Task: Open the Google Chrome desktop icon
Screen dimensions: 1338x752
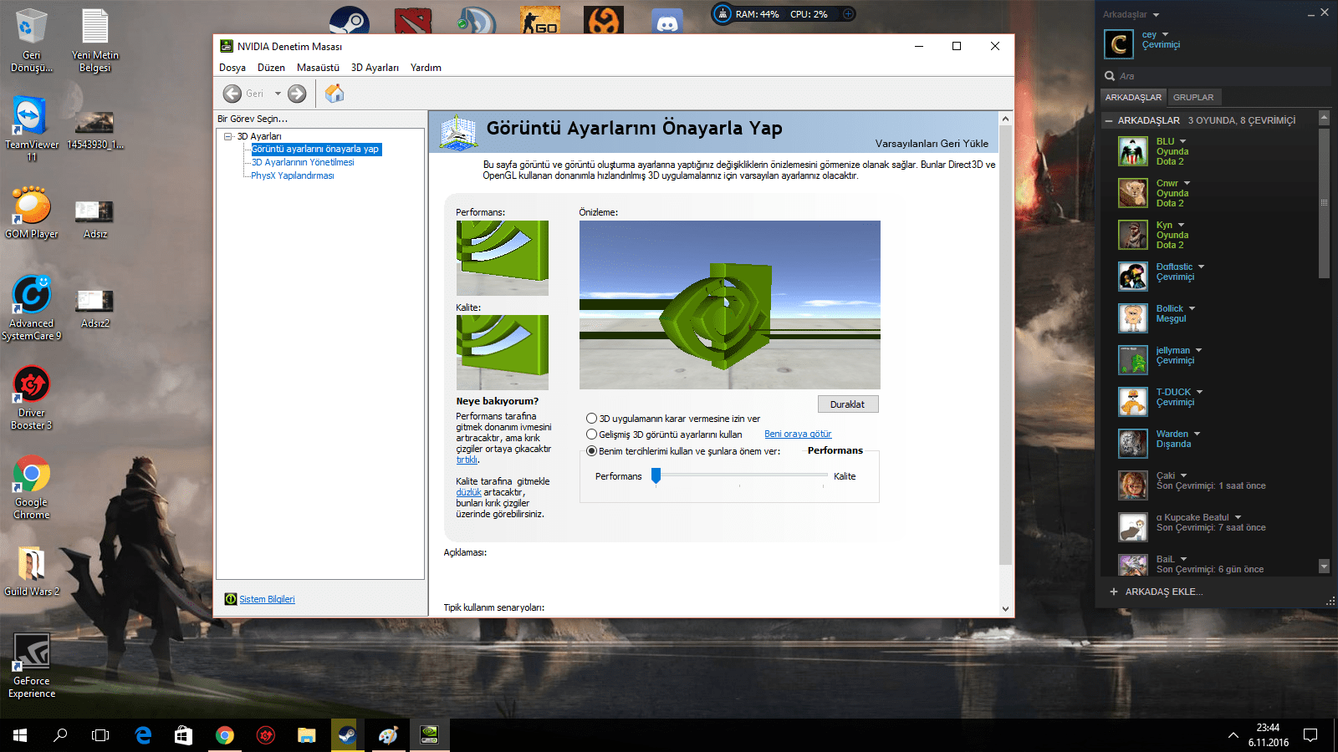Action: point(32,488)
